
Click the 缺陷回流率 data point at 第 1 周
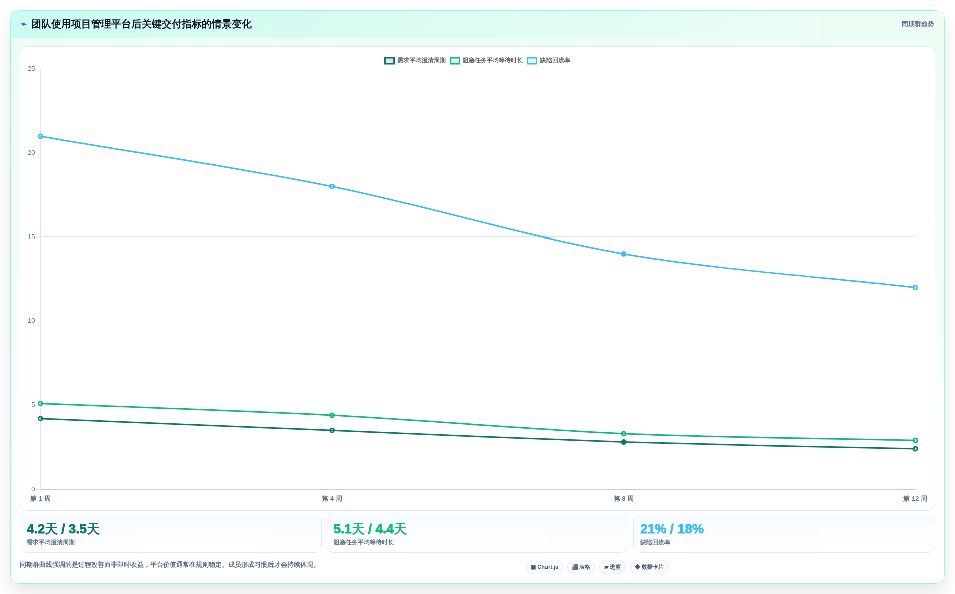click(x=41, y=136)
